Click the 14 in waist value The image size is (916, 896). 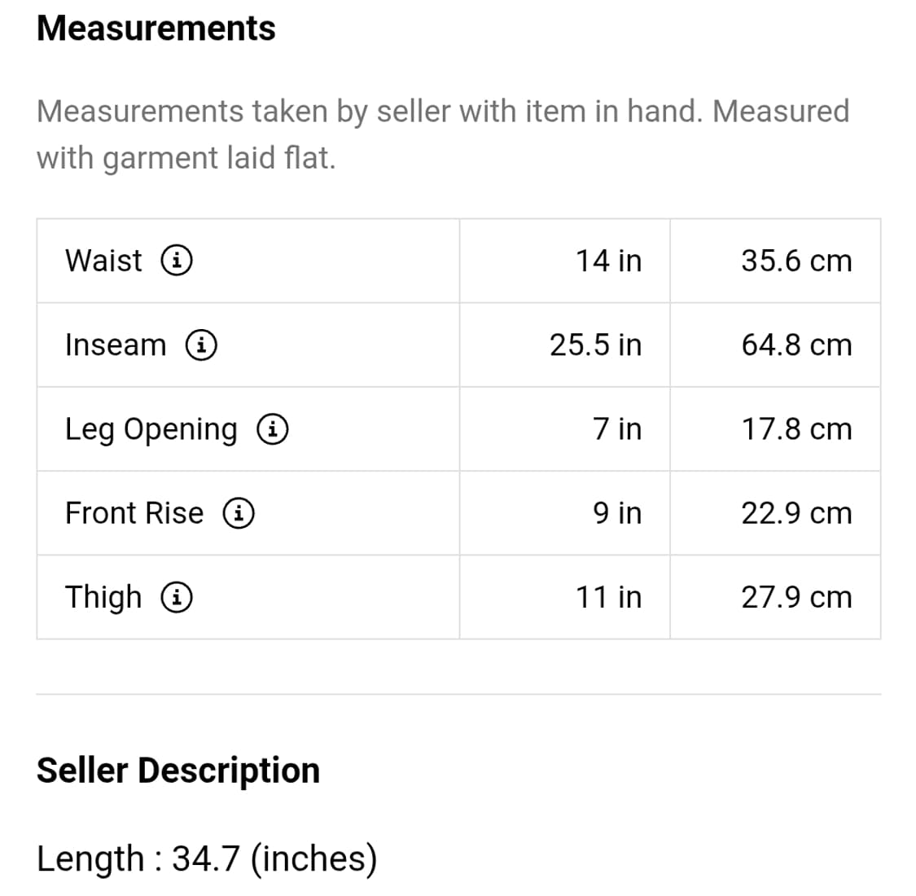coord(609,261)
